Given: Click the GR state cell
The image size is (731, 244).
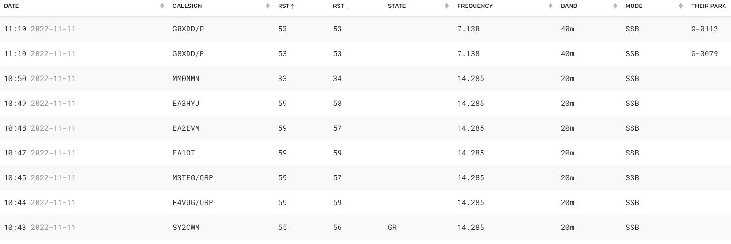Looking at the screenshot, I should (392, 228).
